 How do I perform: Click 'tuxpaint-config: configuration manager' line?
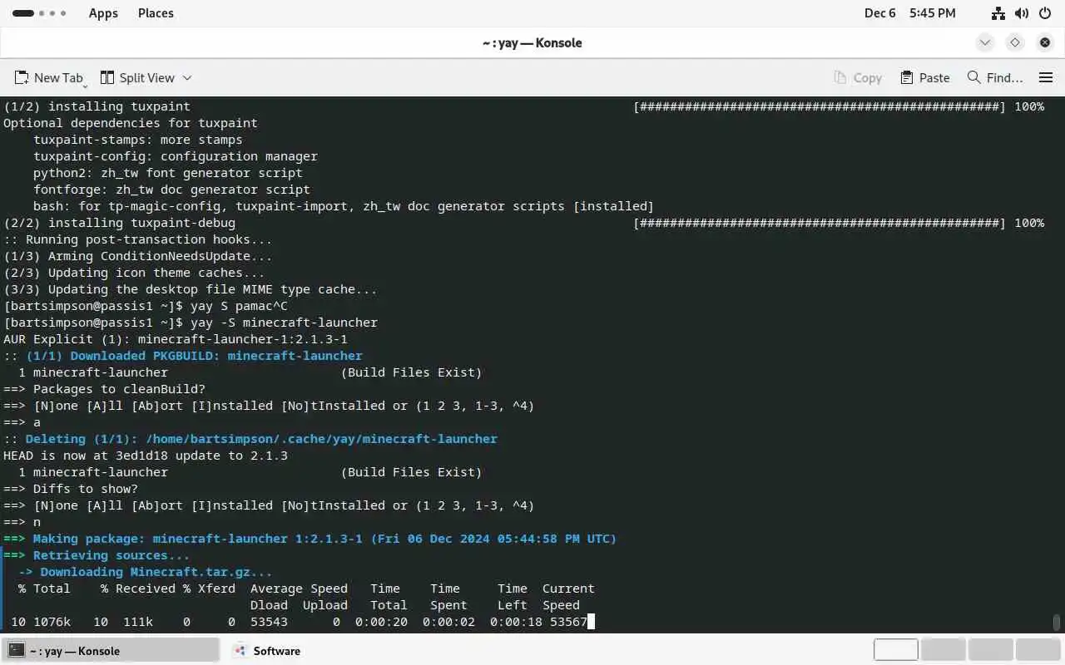click(x=176, y=156)
